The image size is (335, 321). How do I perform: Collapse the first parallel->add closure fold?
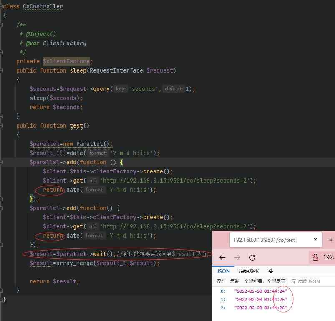[1, 163]
